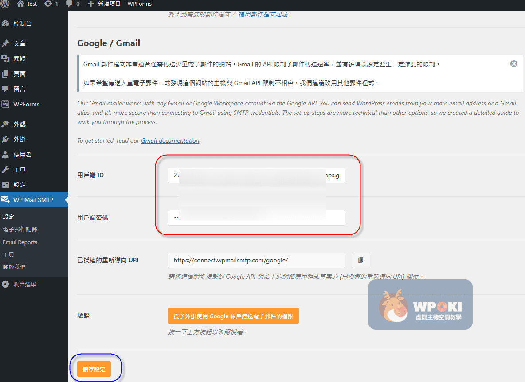Click the 媒體 media icon

coord(5,58)
